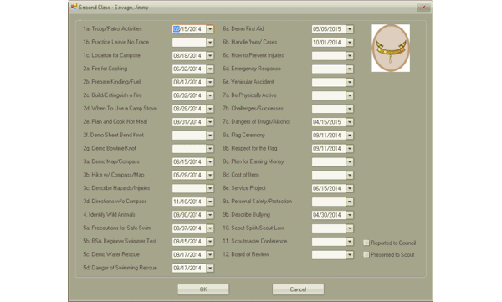Click the empty 11. Scoutmaster Conference date field
502x302 pixels.
(329, 242)
